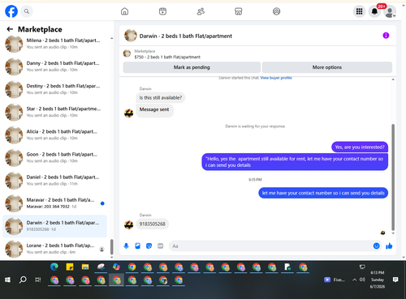Open the unread Maravar conversation

pos(55,203)
